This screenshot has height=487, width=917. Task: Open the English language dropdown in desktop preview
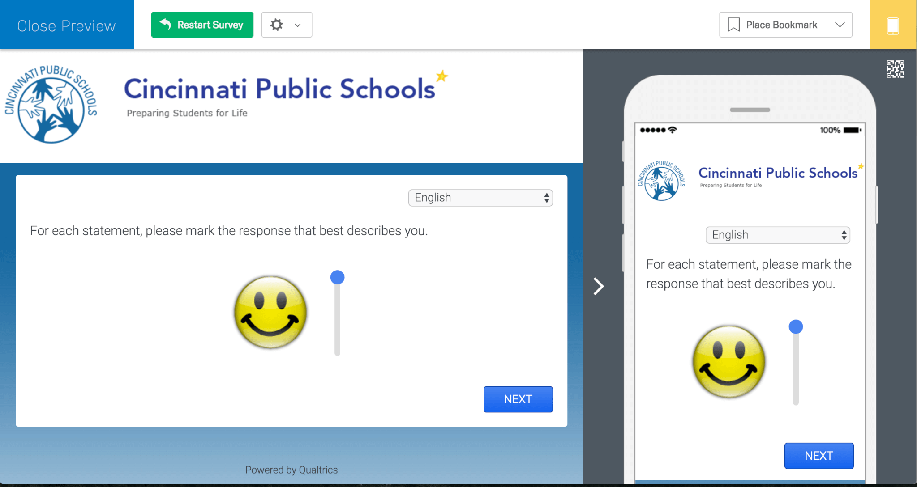[x=480, y=198]
